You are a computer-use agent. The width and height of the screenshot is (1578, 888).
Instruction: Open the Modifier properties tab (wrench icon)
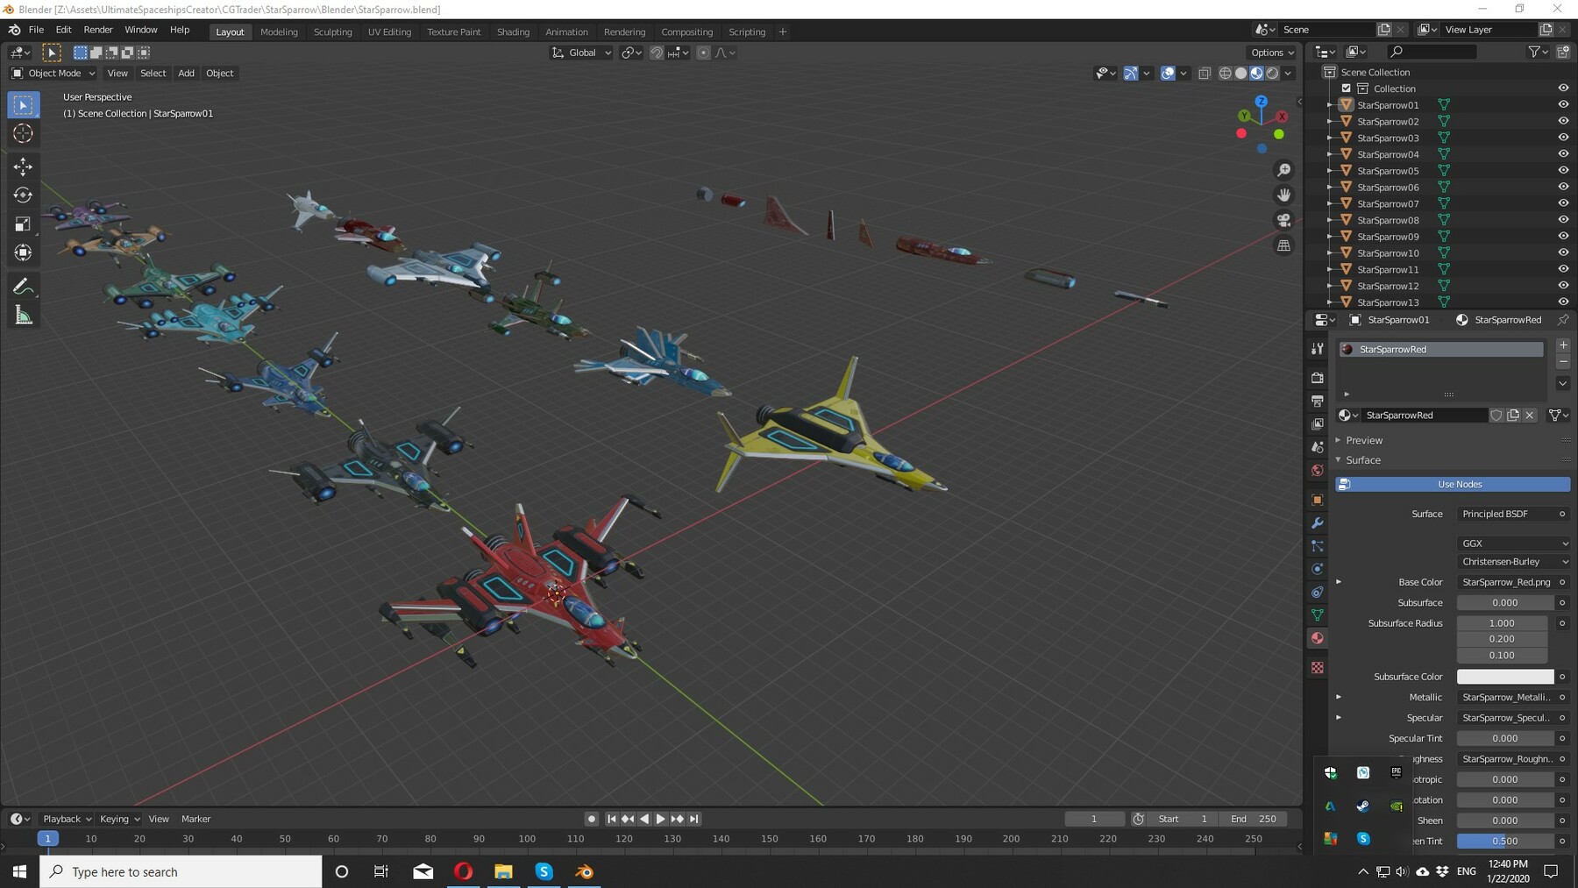[1318, 522]
